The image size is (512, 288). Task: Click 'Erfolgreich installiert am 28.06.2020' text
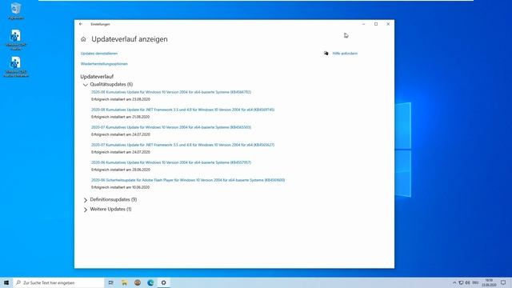121,170
